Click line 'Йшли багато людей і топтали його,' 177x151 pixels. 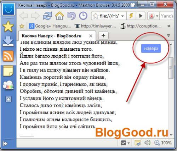(62, 56)
